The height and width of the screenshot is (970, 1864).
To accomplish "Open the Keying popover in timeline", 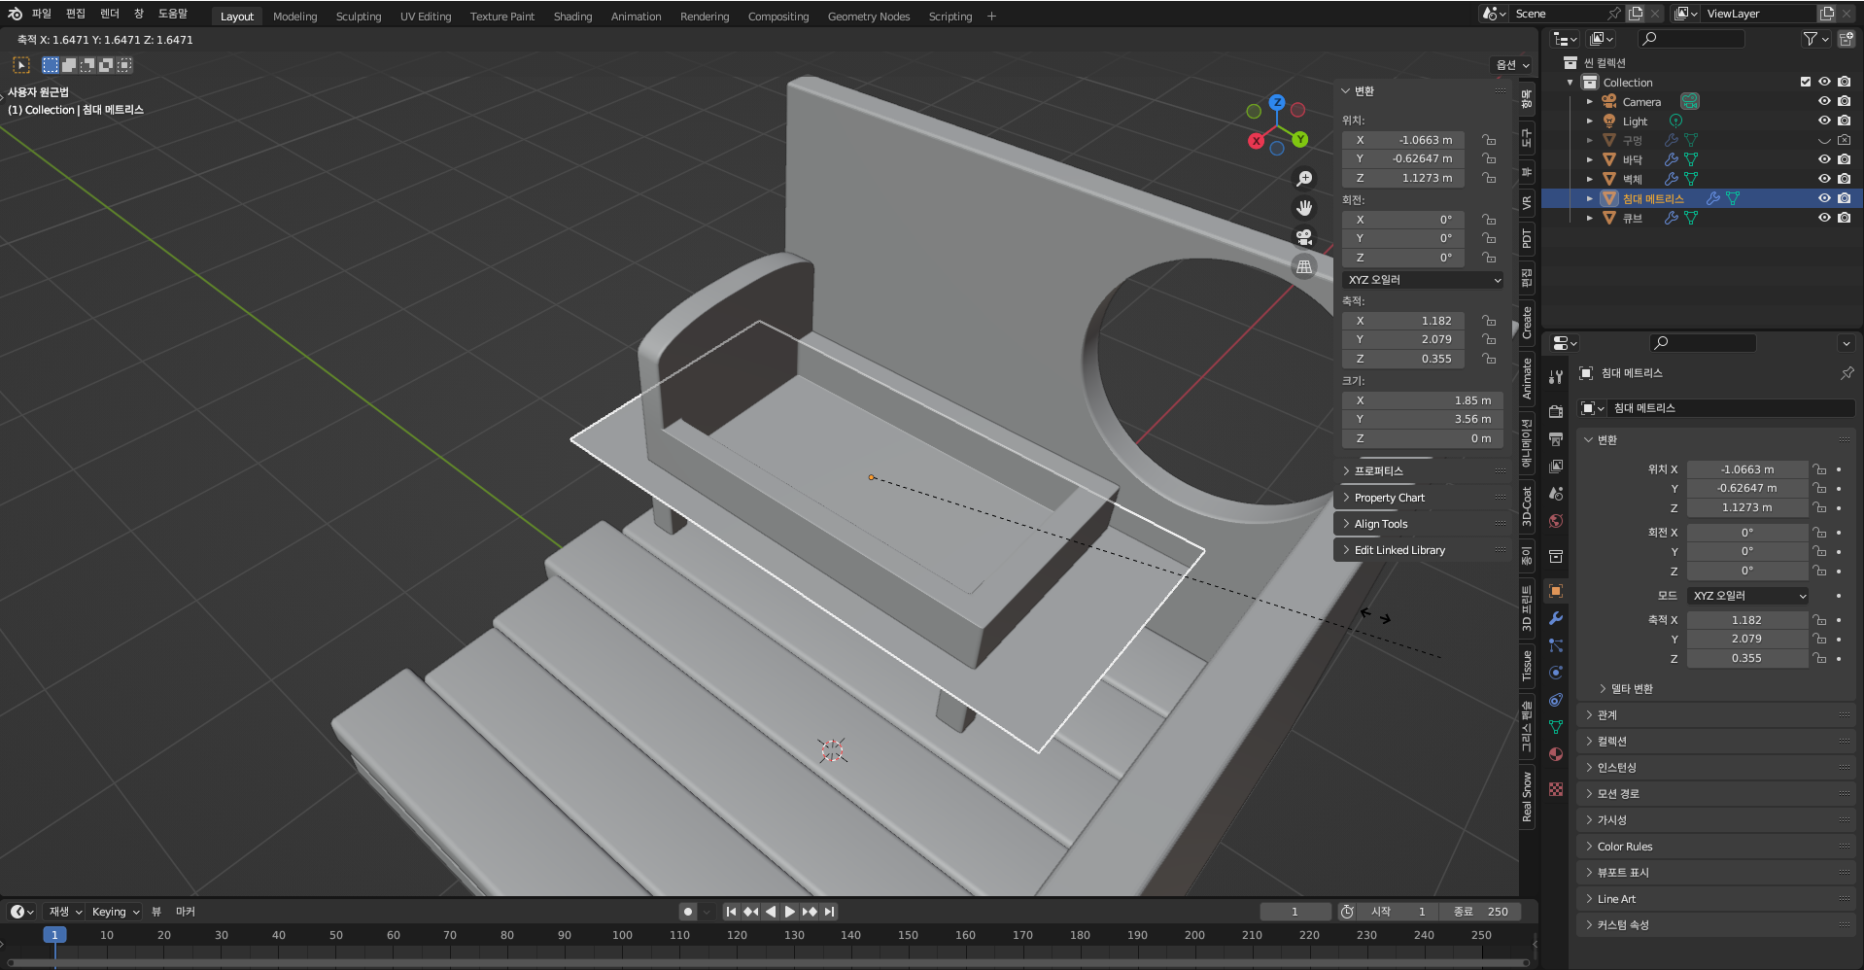I will click(115, 912).
